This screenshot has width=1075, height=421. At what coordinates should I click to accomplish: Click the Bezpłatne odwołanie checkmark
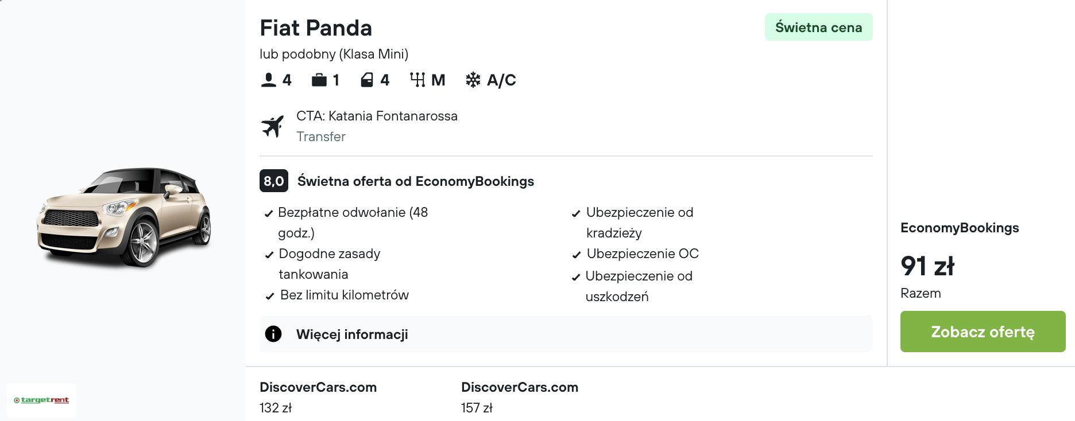click(268, 214)
